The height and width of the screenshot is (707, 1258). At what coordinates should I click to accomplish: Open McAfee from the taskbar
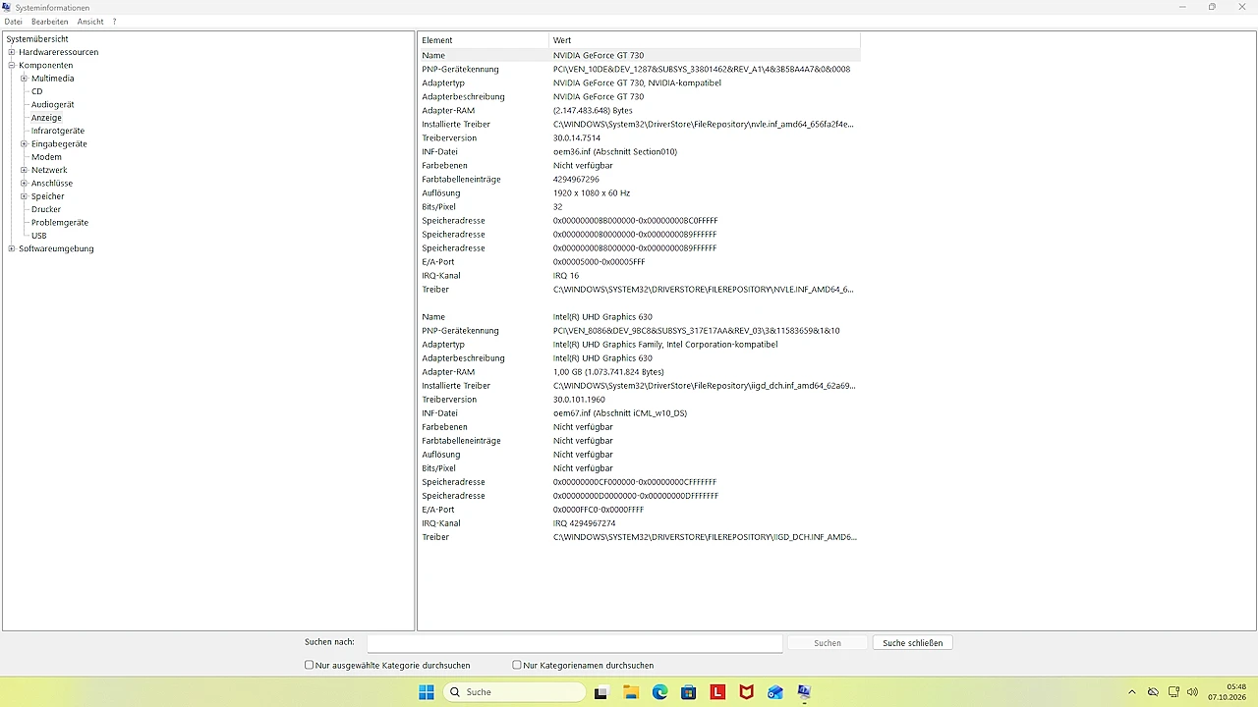747,692
